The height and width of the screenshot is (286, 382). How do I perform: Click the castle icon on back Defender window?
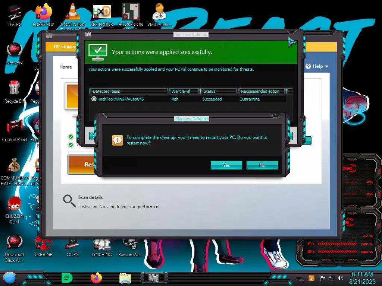pyautogui.click(x=49, y=35)
